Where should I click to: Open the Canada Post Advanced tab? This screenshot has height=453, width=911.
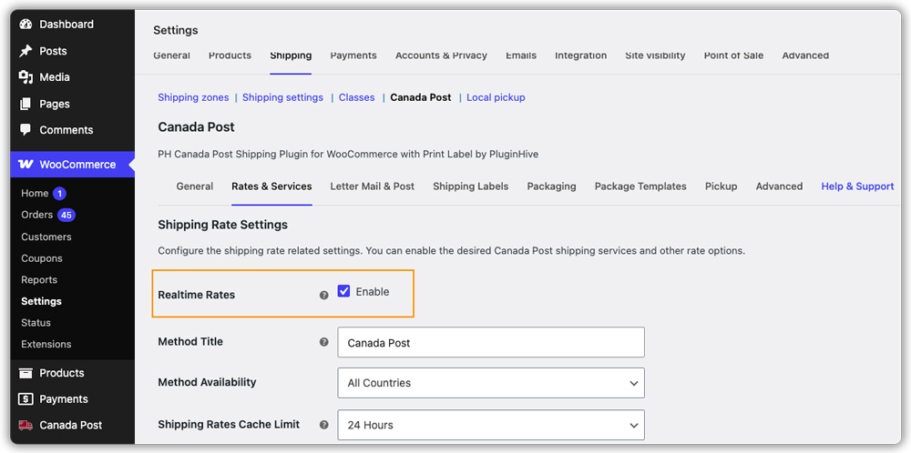[779, 186]
